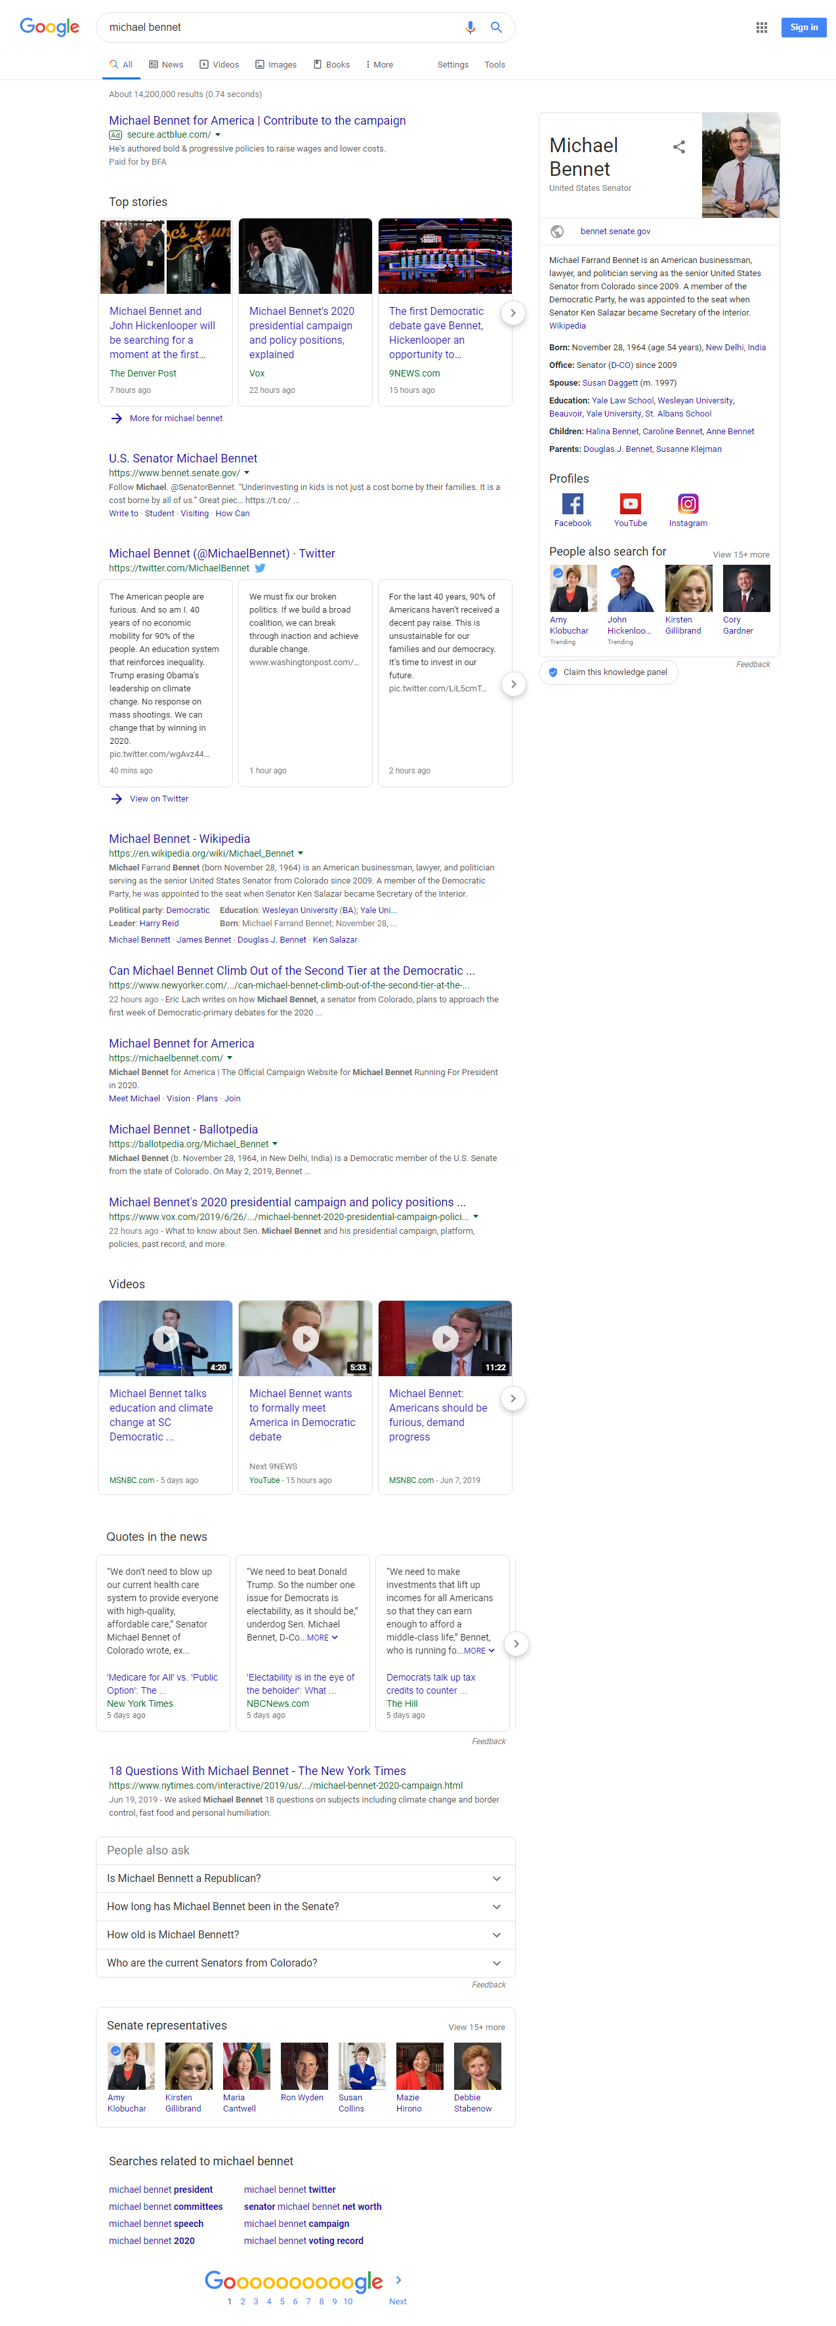Screen dimensions: 836x2326
Task: Open dropdown arrow beside bennet.senate.gov URL
Action: coord(247,472)
